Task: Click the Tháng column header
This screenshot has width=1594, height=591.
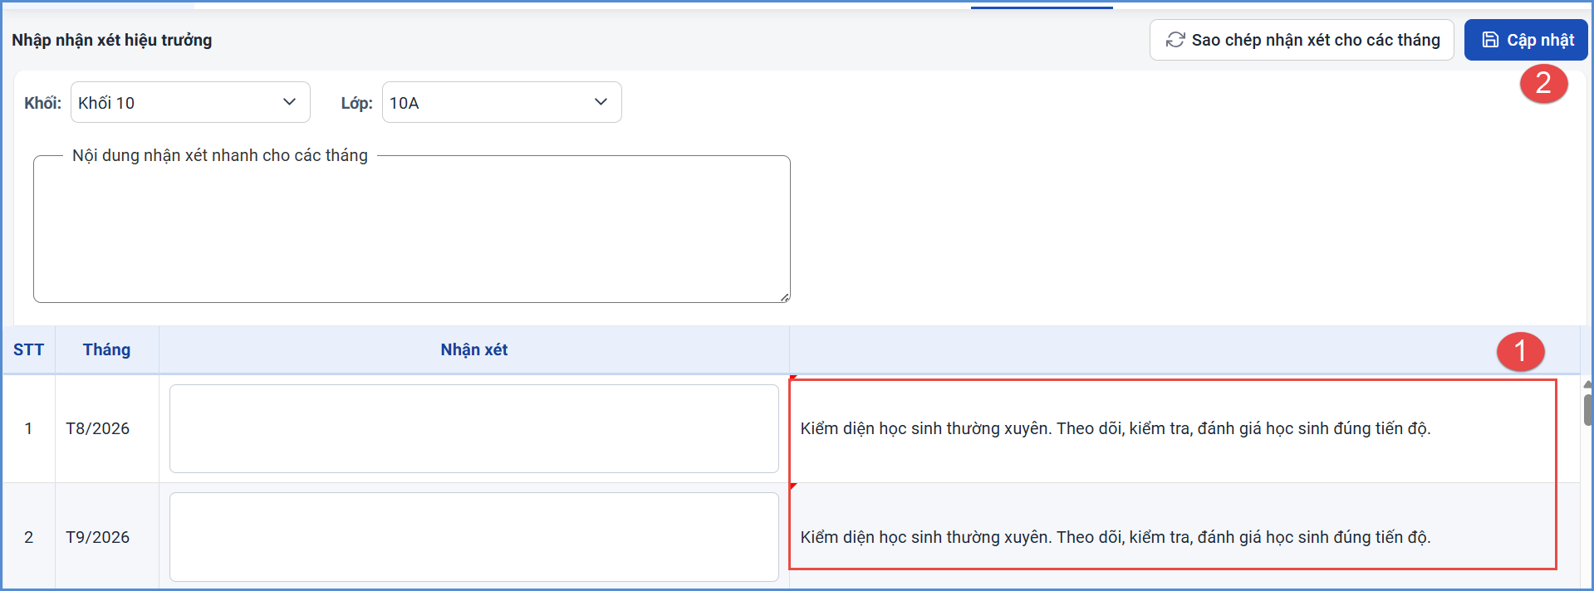Action: [x=106, y=349]
